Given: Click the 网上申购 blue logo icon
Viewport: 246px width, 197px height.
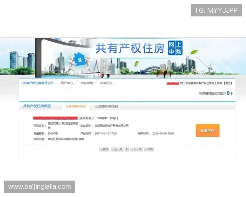Looking at the screenshot, I should [x=175, y=48].
